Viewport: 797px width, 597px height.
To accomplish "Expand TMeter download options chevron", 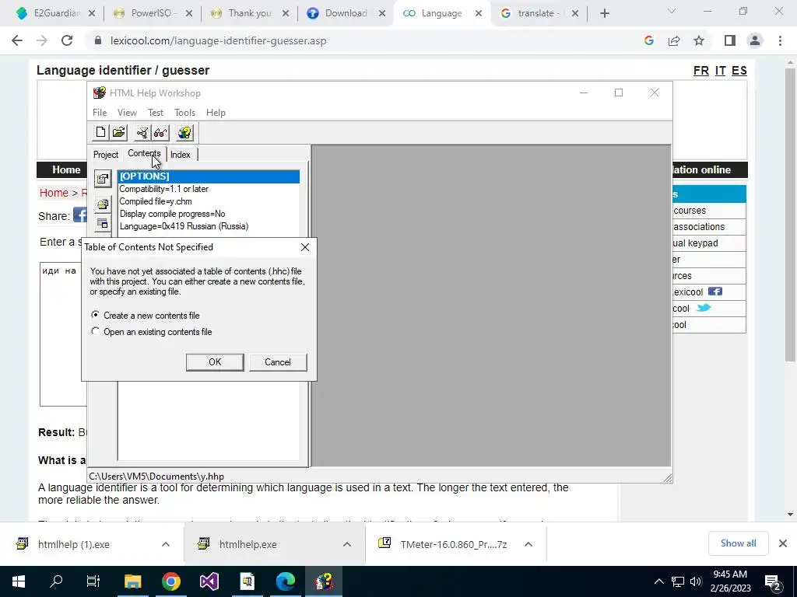I will (528, 544).
